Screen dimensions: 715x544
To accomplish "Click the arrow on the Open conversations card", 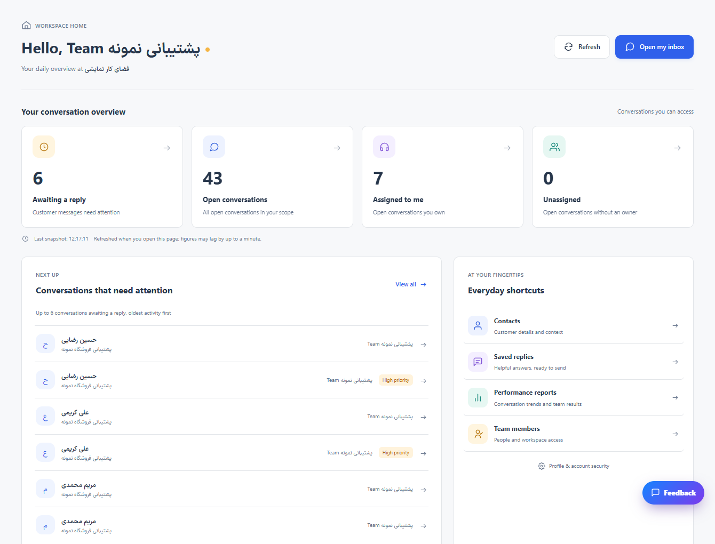I will (337, 148).
